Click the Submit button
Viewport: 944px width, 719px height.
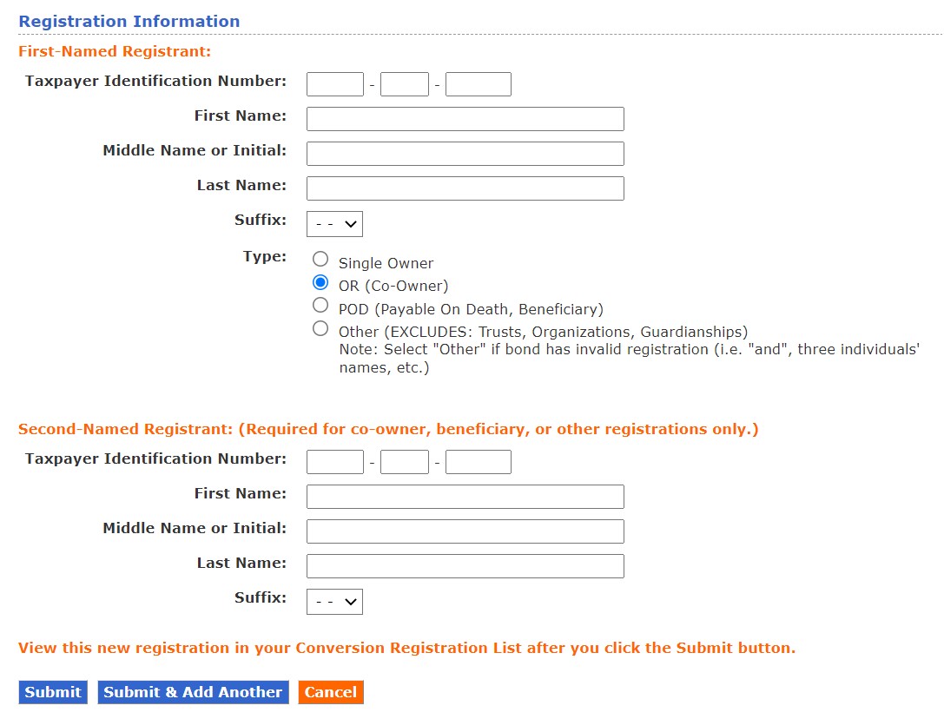click(52, 692)
